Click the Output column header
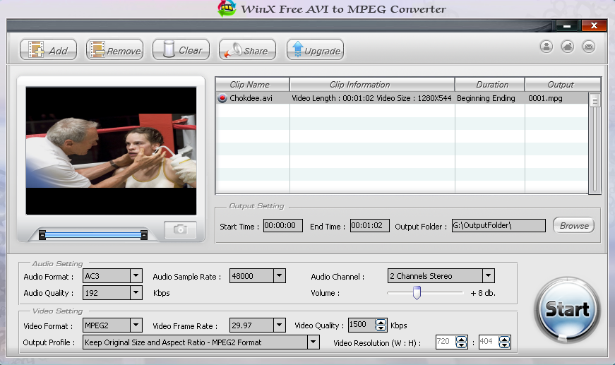The height and width of the screenshot is (365, 615). click(563, 85)
